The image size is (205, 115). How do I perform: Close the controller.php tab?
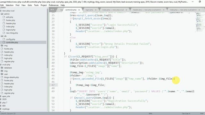click(79, 10)
